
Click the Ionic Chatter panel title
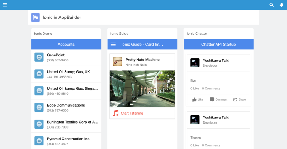(x=197, y=34)
